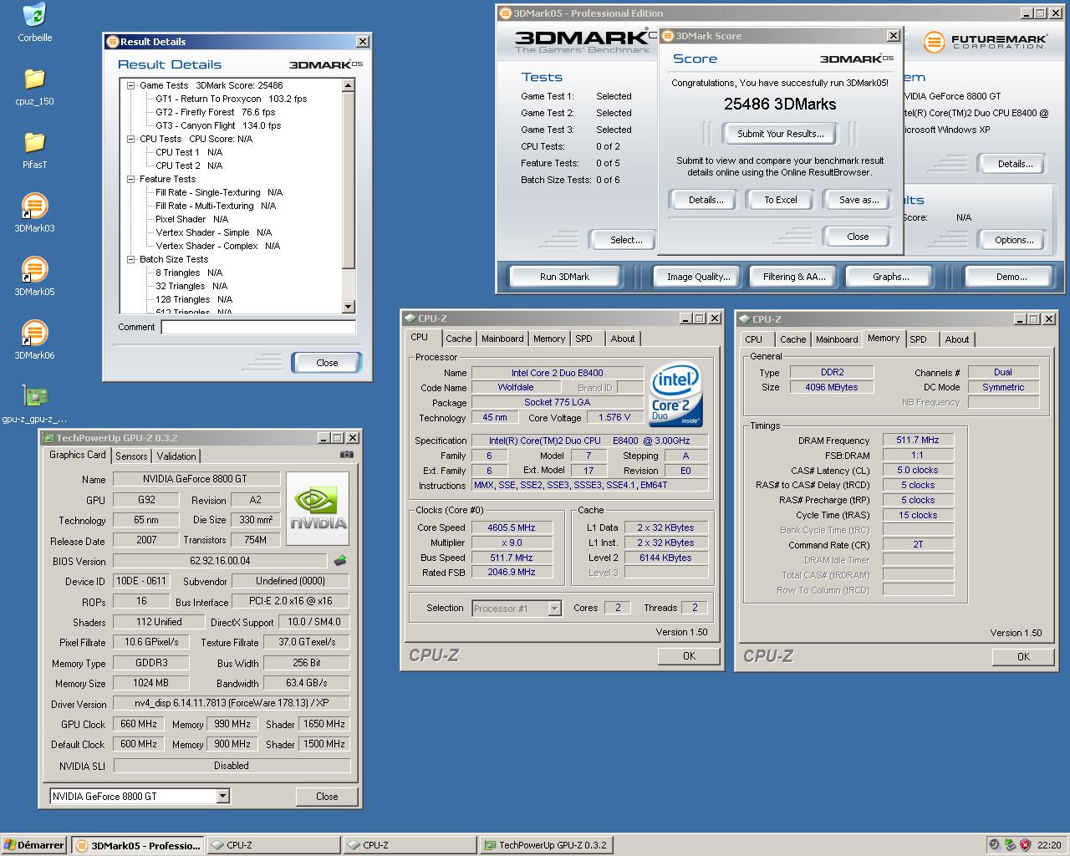Click the CPU-Z Memory window title icon
This screenshot has width=1070, height=856.
click(x=744, y=319)
